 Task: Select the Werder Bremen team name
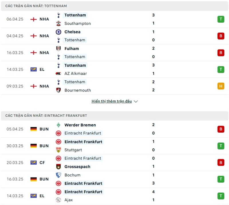tap(80, 125)
